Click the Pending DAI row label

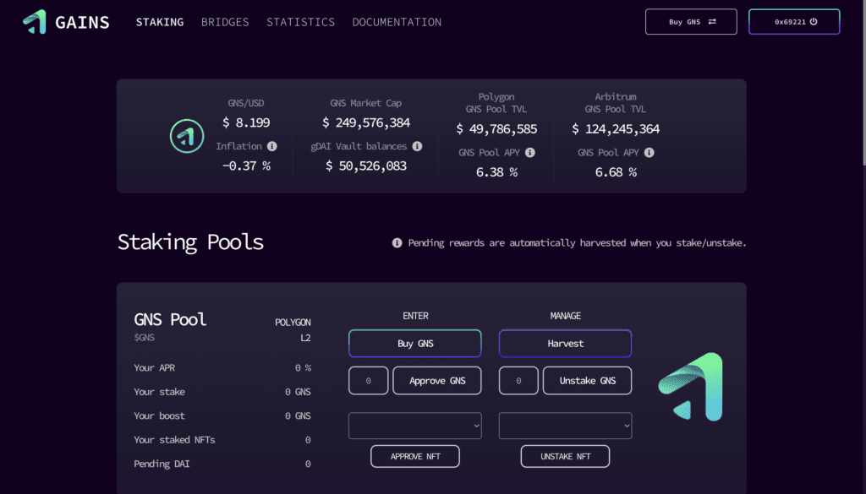(162, 464)
